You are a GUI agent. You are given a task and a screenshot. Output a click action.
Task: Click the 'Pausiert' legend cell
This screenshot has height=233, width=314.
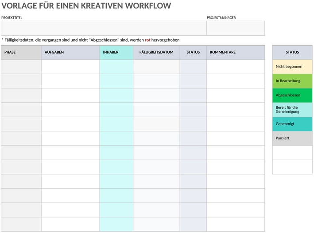click(x=292, y=138)
